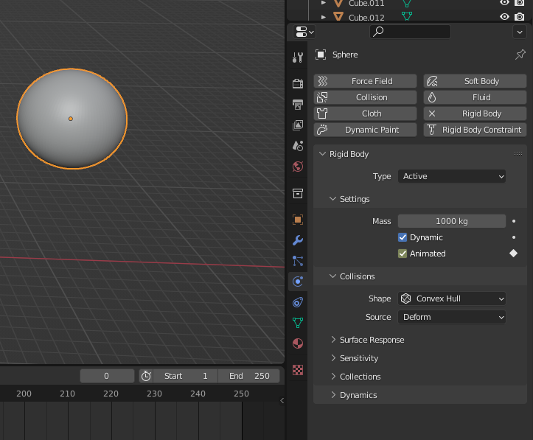533x440 pixels.
Task: Toggle the Dynamic checkbox
Action: pos(403,237)
